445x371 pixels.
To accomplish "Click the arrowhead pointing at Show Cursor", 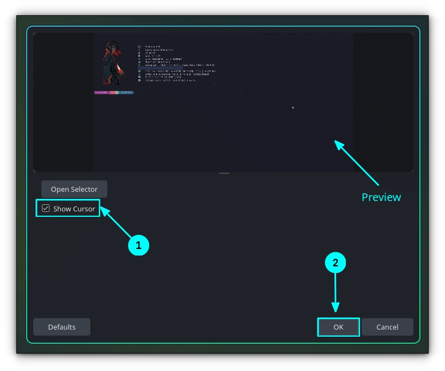I will 105,211.
